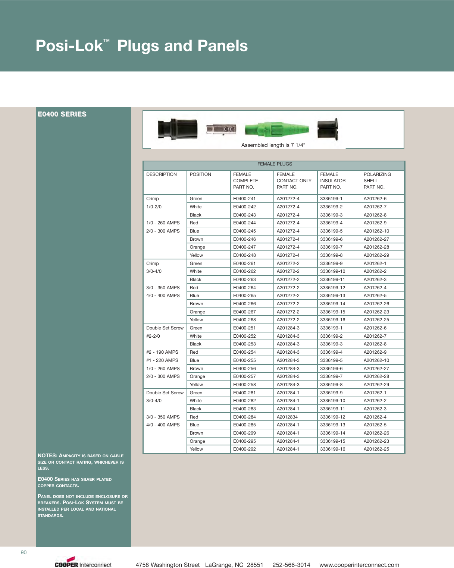Click the '#2-2/0' wire size text
Image resolution: width=454 pixels, height=568 pixels.
click(x=153, y=336)
